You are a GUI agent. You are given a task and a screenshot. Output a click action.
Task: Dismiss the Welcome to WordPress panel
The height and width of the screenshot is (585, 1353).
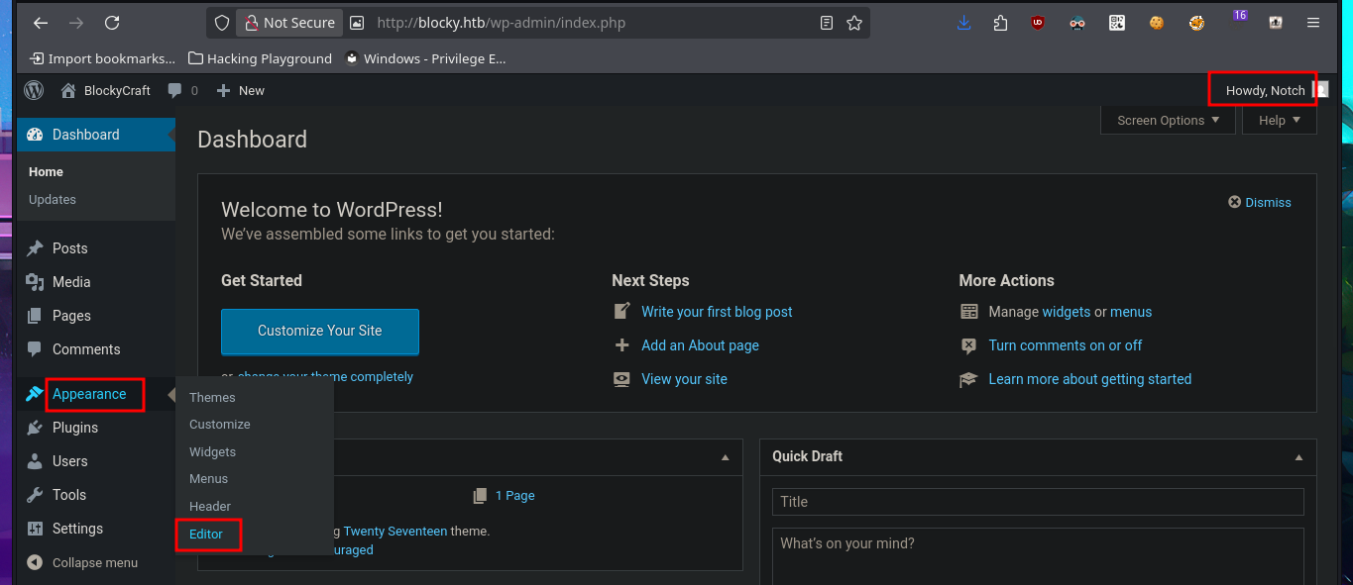click(x=1260, y=202)
